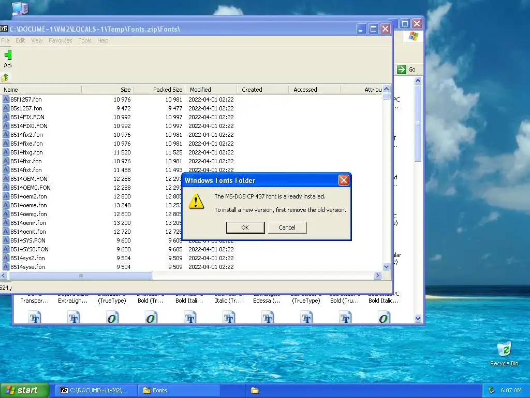Select the 8514FIX.FON file icon
The width and height of the screenshot is (530, 398).
6,117
